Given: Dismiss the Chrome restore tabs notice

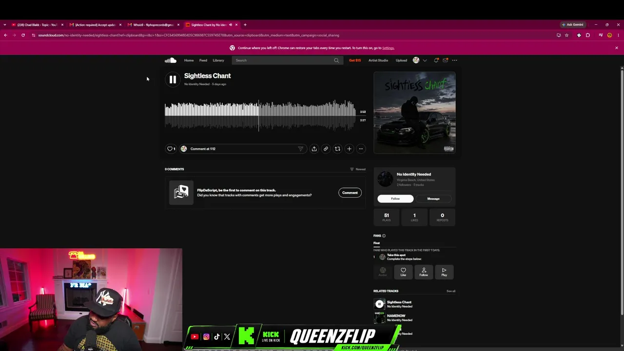Looking at the screenshot, I should coord(616,48).
